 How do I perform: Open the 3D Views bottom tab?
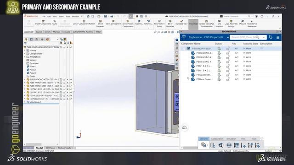pos(50,148)
